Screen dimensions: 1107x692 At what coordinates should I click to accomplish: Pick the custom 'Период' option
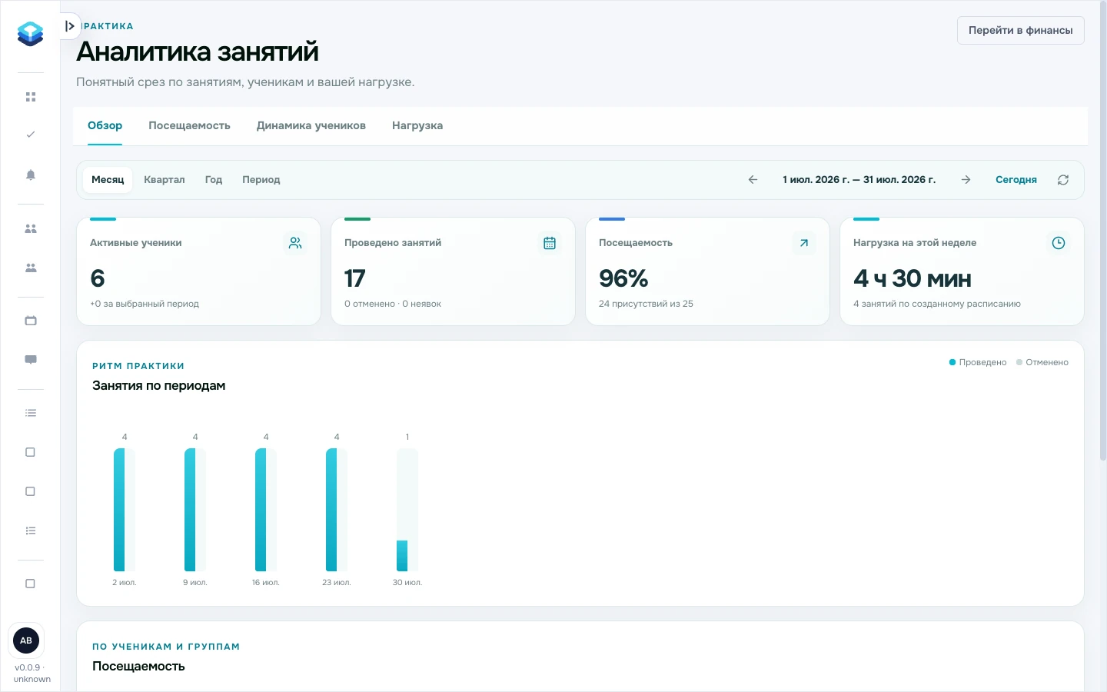[261, 179]
